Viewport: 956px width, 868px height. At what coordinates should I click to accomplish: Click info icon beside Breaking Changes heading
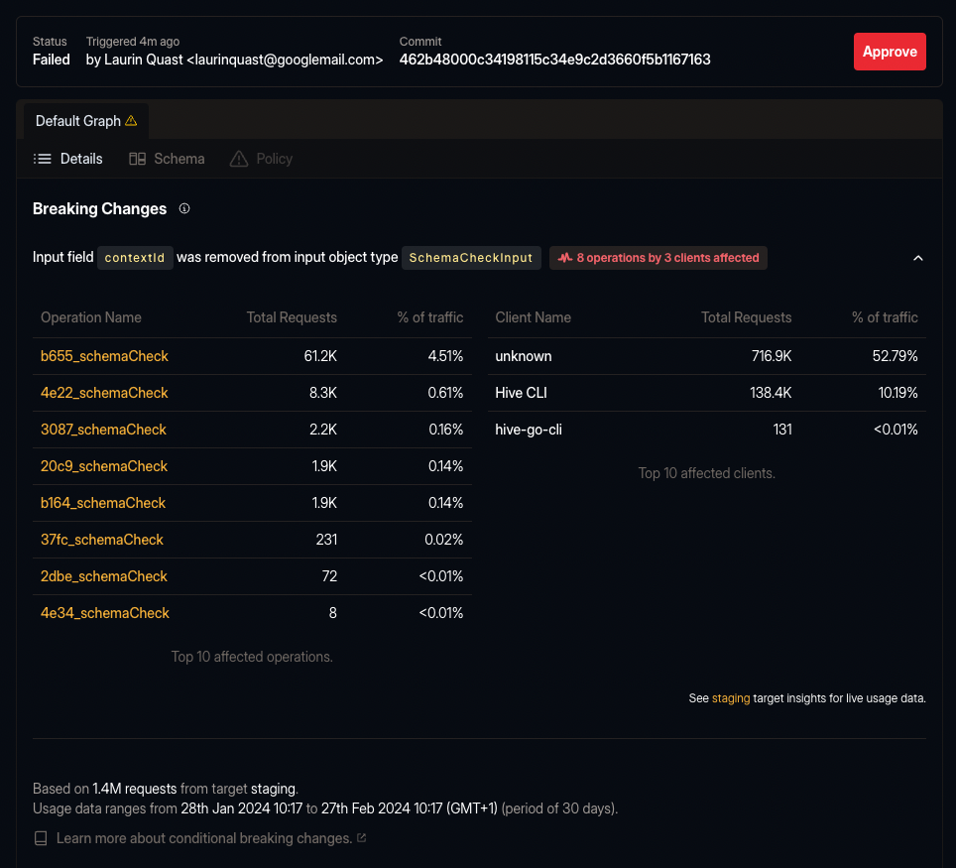[184, 209]
